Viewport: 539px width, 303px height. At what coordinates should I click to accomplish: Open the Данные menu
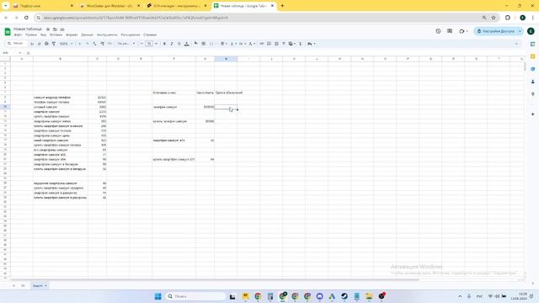[x=87, y=35]
